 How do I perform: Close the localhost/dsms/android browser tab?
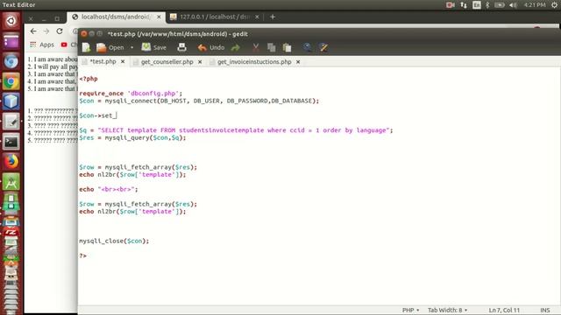pyautogui.click(x=159, y=17)
